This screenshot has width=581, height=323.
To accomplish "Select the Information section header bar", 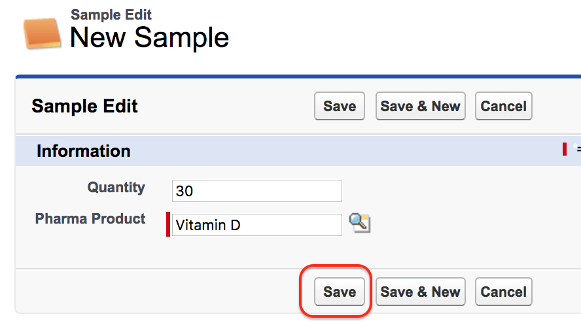I will 298,151.
